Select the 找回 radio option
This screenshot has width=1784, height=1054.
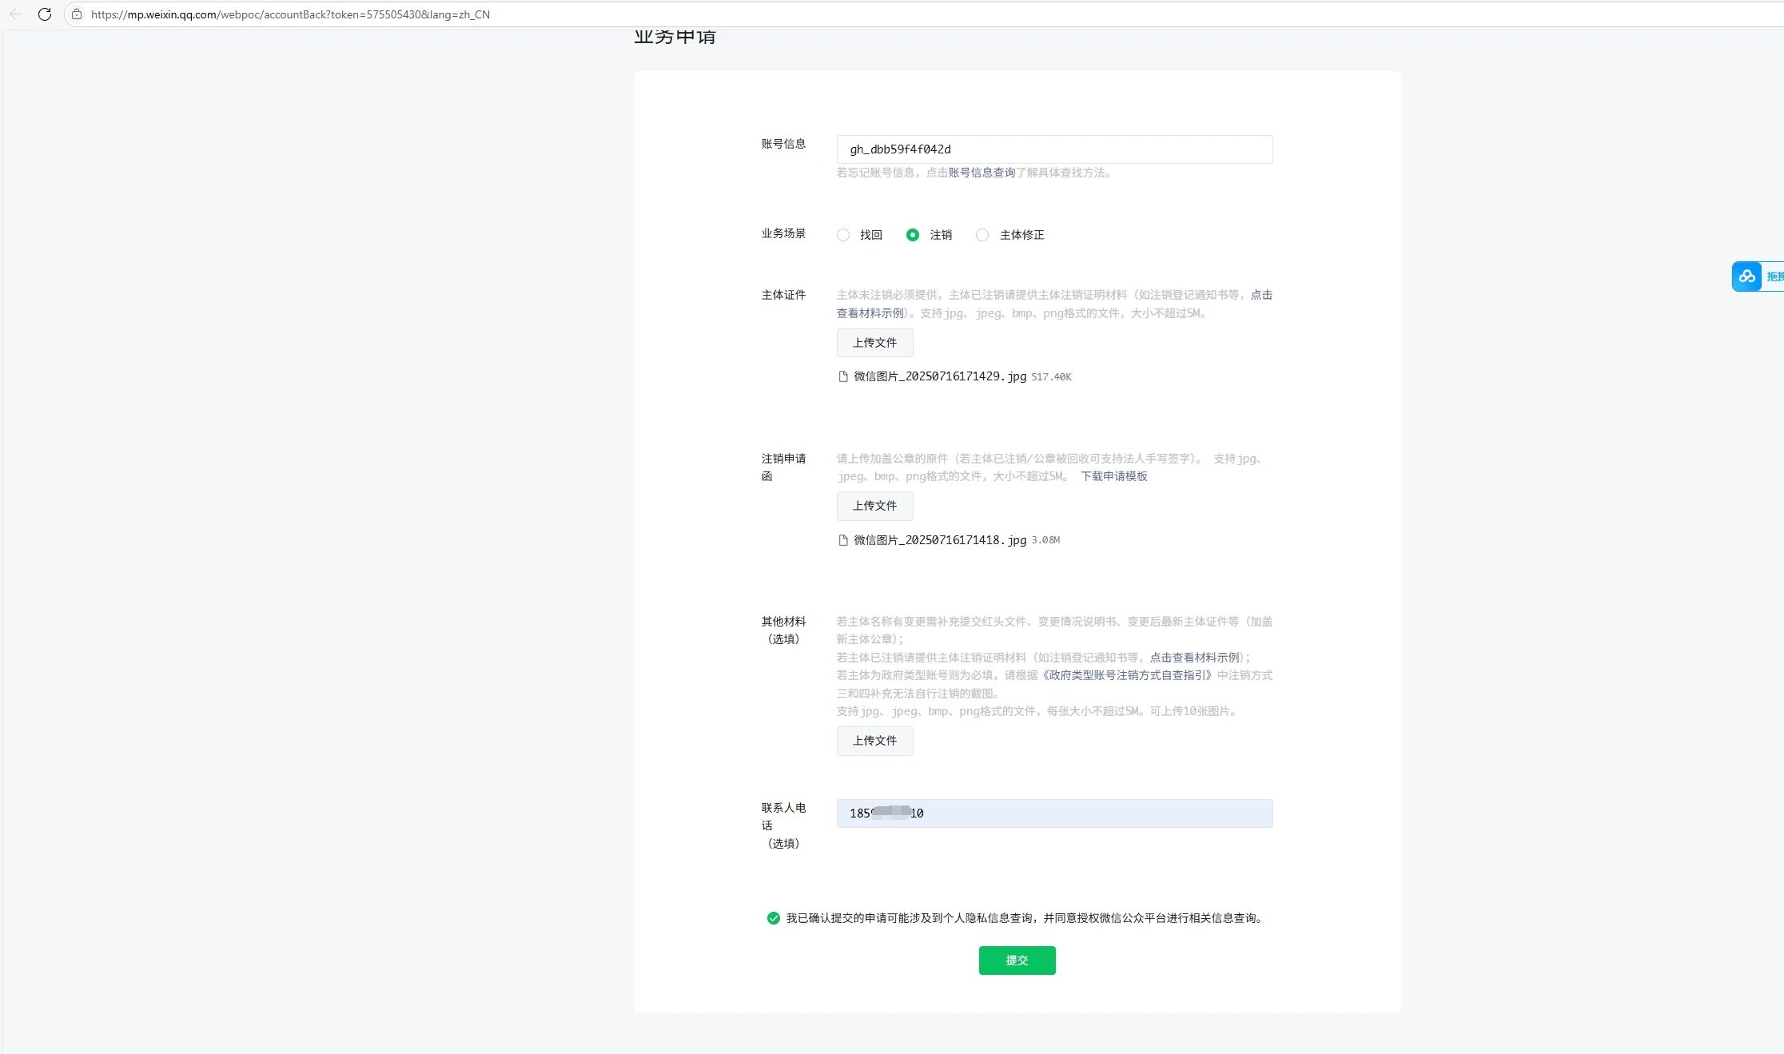[x=843, y=235]
